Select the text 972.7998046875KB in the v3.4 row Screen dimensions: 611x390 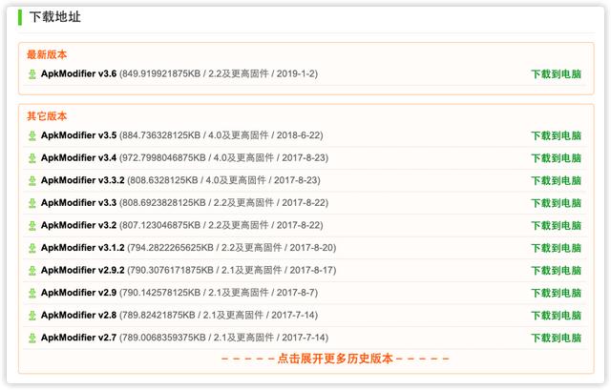163,157
